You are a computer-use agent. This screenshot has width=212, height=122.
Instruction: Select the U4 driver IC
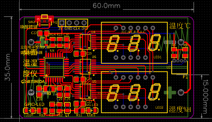tap(85, 42)
